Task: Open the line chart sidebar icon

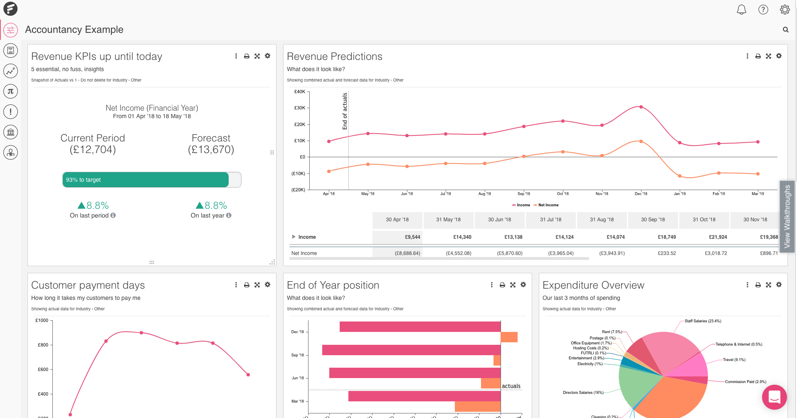Action: point(11,71)
